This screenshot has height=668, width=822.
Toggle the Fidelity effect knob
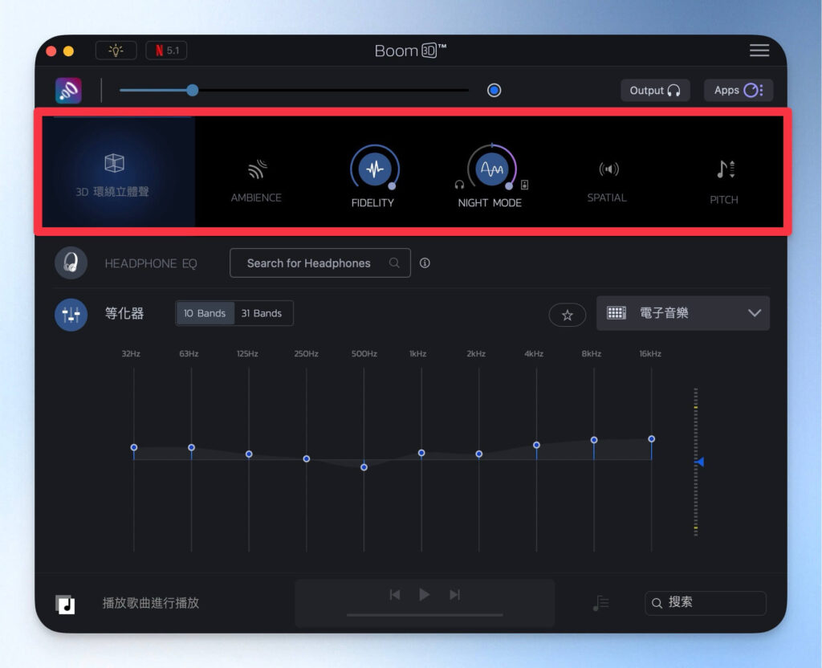374,169
